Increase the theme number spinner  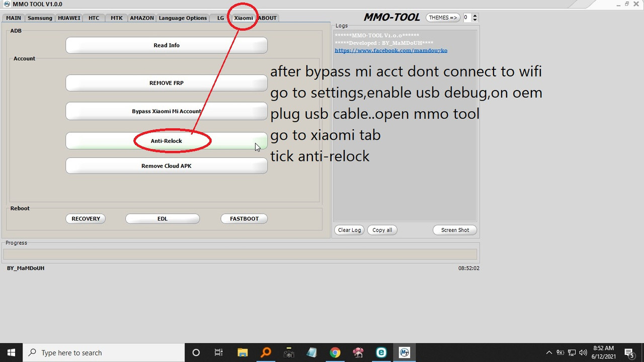pyautogui.click(x=475, y=16)
